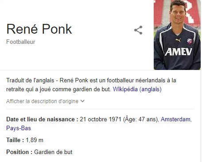Click the share icon beside René Ponk
Viewport: 202px width, 162px height.
pos(138,30)
